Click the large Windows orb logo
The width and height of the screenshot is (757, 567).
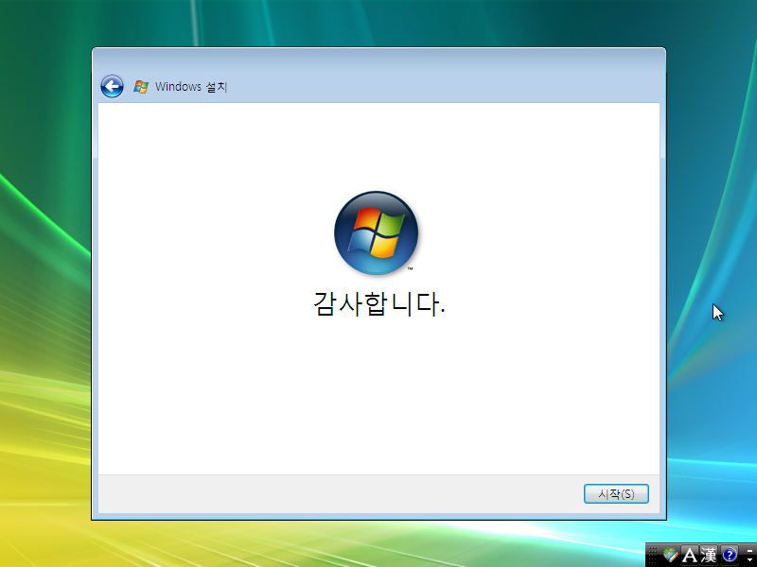coord(376,232)
